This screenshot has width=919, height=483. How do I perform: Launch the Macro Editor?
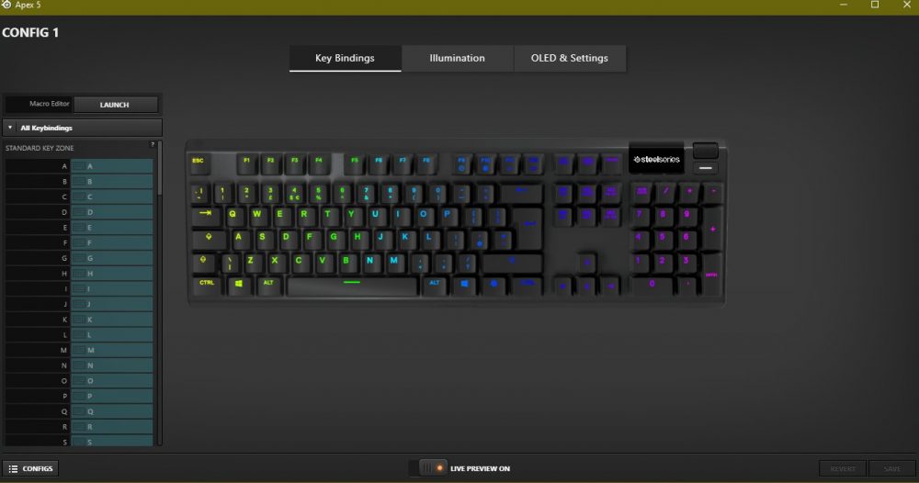pyautogui.click(x=115, y=105)
